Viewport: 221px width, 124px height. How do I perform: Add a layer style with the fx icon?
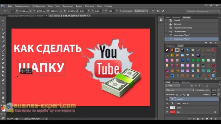pos(194,119)
